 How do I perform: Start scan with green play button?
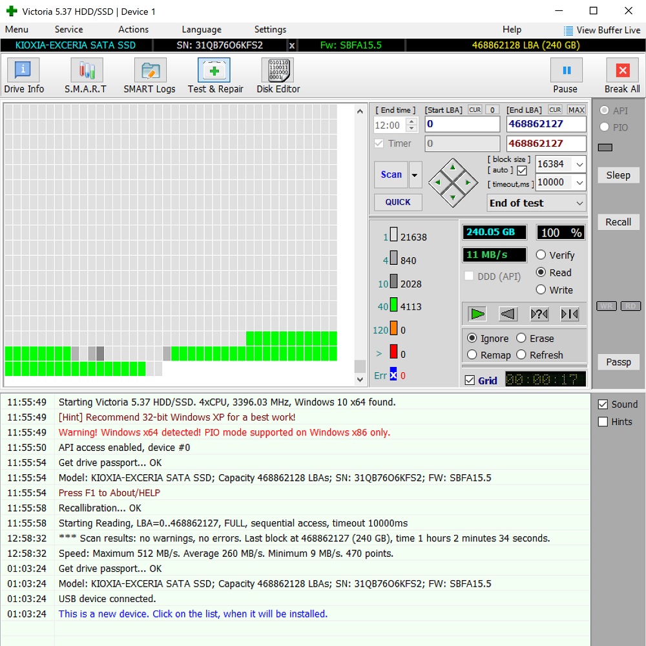[x=477, y=314]
